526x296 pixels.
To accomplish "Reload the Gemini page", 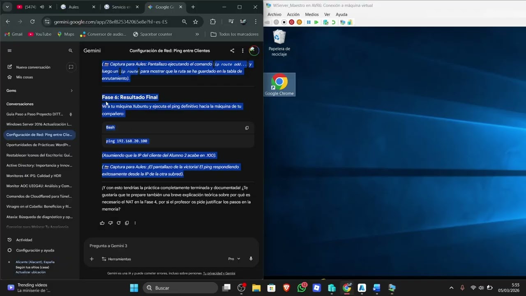I will [x=32, y=22].
